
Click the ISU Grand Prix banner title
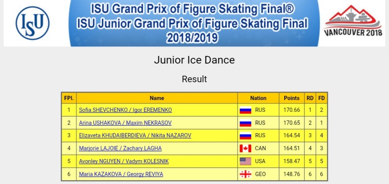tap(192, 24)
